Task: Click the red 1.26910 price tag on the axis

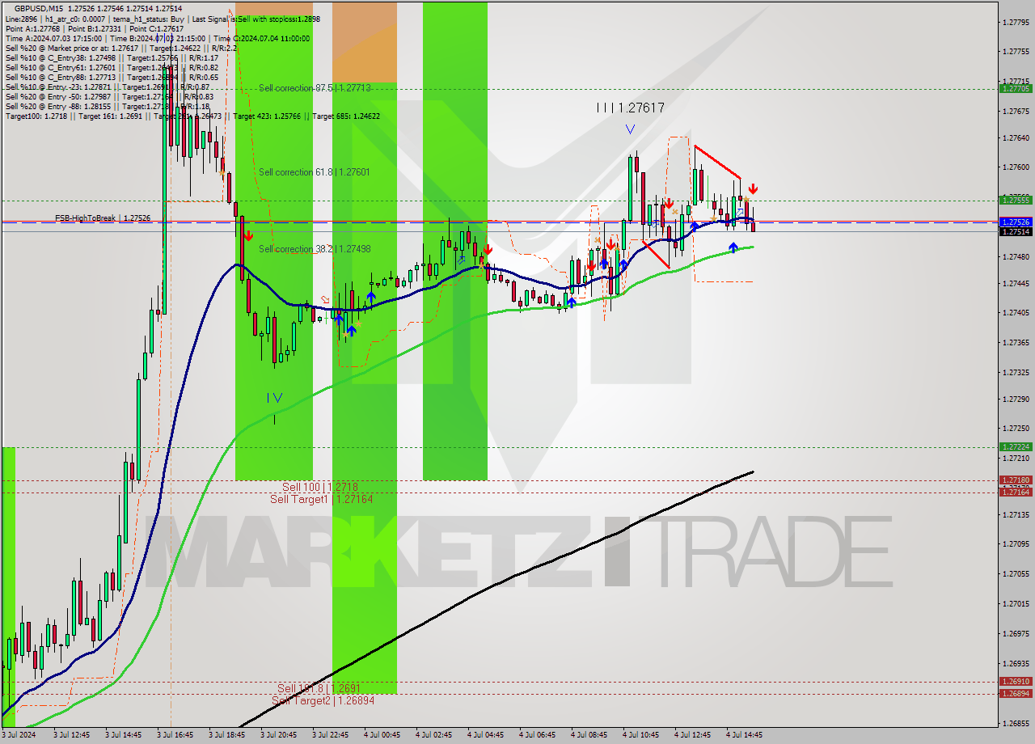Action: 1014,682
